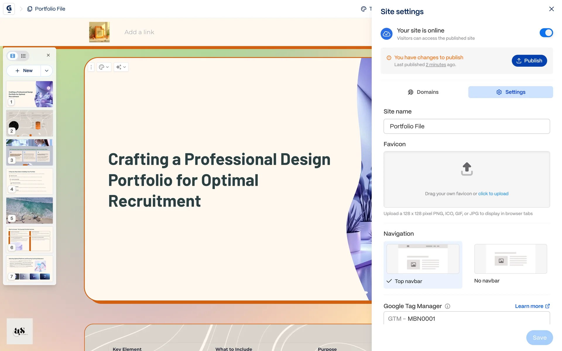Toggle the site online switch off
562x351 pixels.
coord(546,33)
